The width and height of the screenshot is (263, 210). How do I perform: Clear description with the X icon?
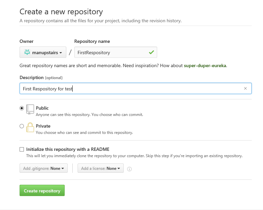pyautogui.click(x=245, y=88)
